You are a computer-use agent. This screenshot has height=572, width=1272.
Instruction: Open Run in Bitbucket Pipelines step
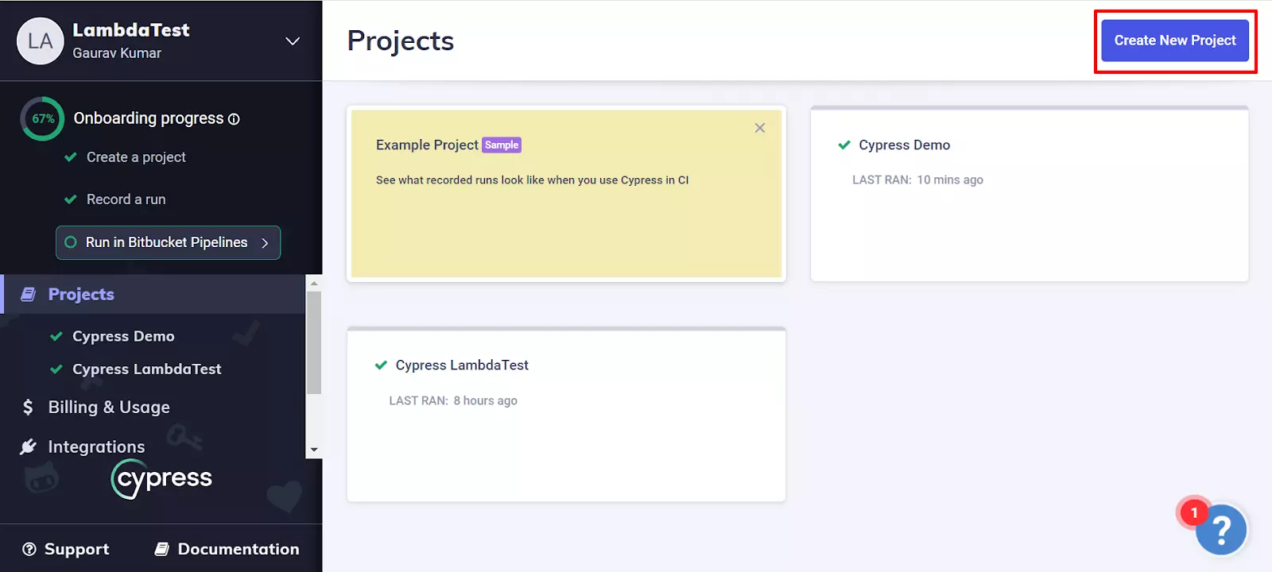(168, 243)
